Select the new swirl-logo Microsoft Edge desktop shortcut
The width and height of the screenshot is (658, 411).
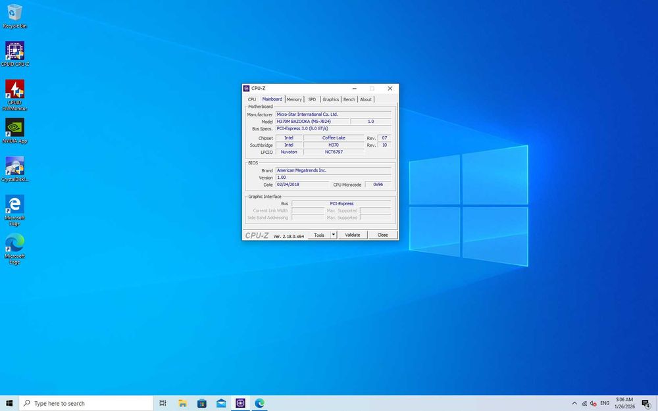14,249
